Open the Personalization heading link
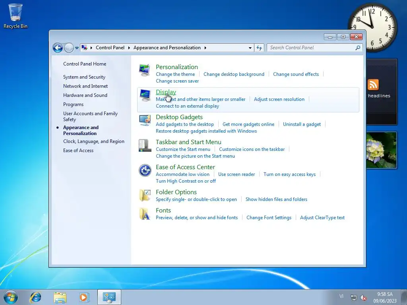407x305 pixels. point(177,67)
